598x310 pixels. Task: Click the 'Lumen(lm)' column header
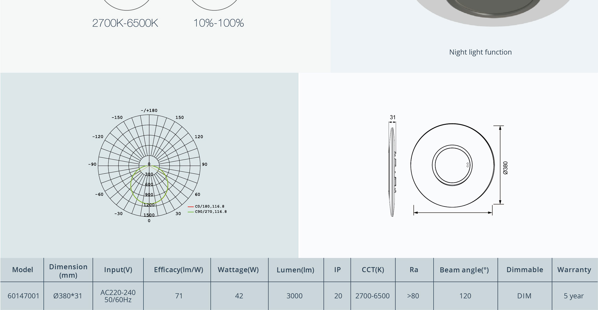point(295,270)
